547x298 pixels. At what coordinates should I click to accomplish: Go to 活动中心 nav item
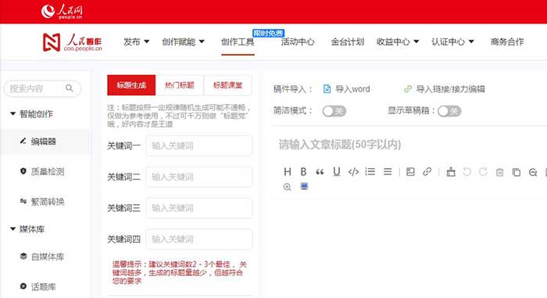(x=298, y=42)
